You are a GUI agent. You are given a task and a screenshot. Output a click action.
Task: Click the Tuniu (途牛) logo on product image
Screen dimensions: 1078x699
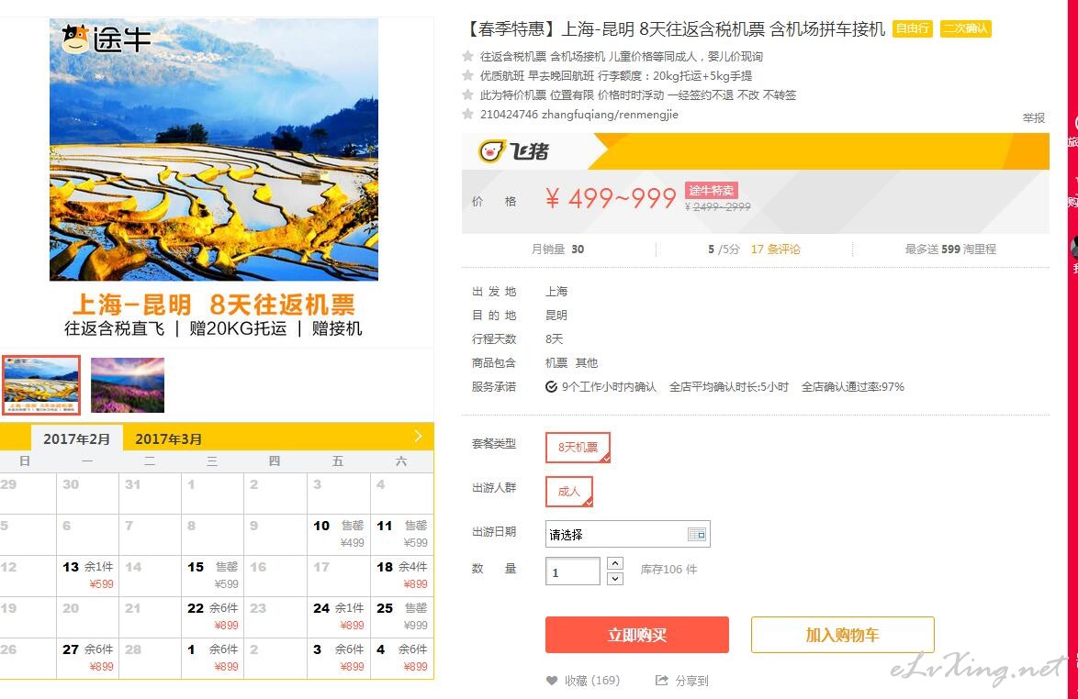106,39
